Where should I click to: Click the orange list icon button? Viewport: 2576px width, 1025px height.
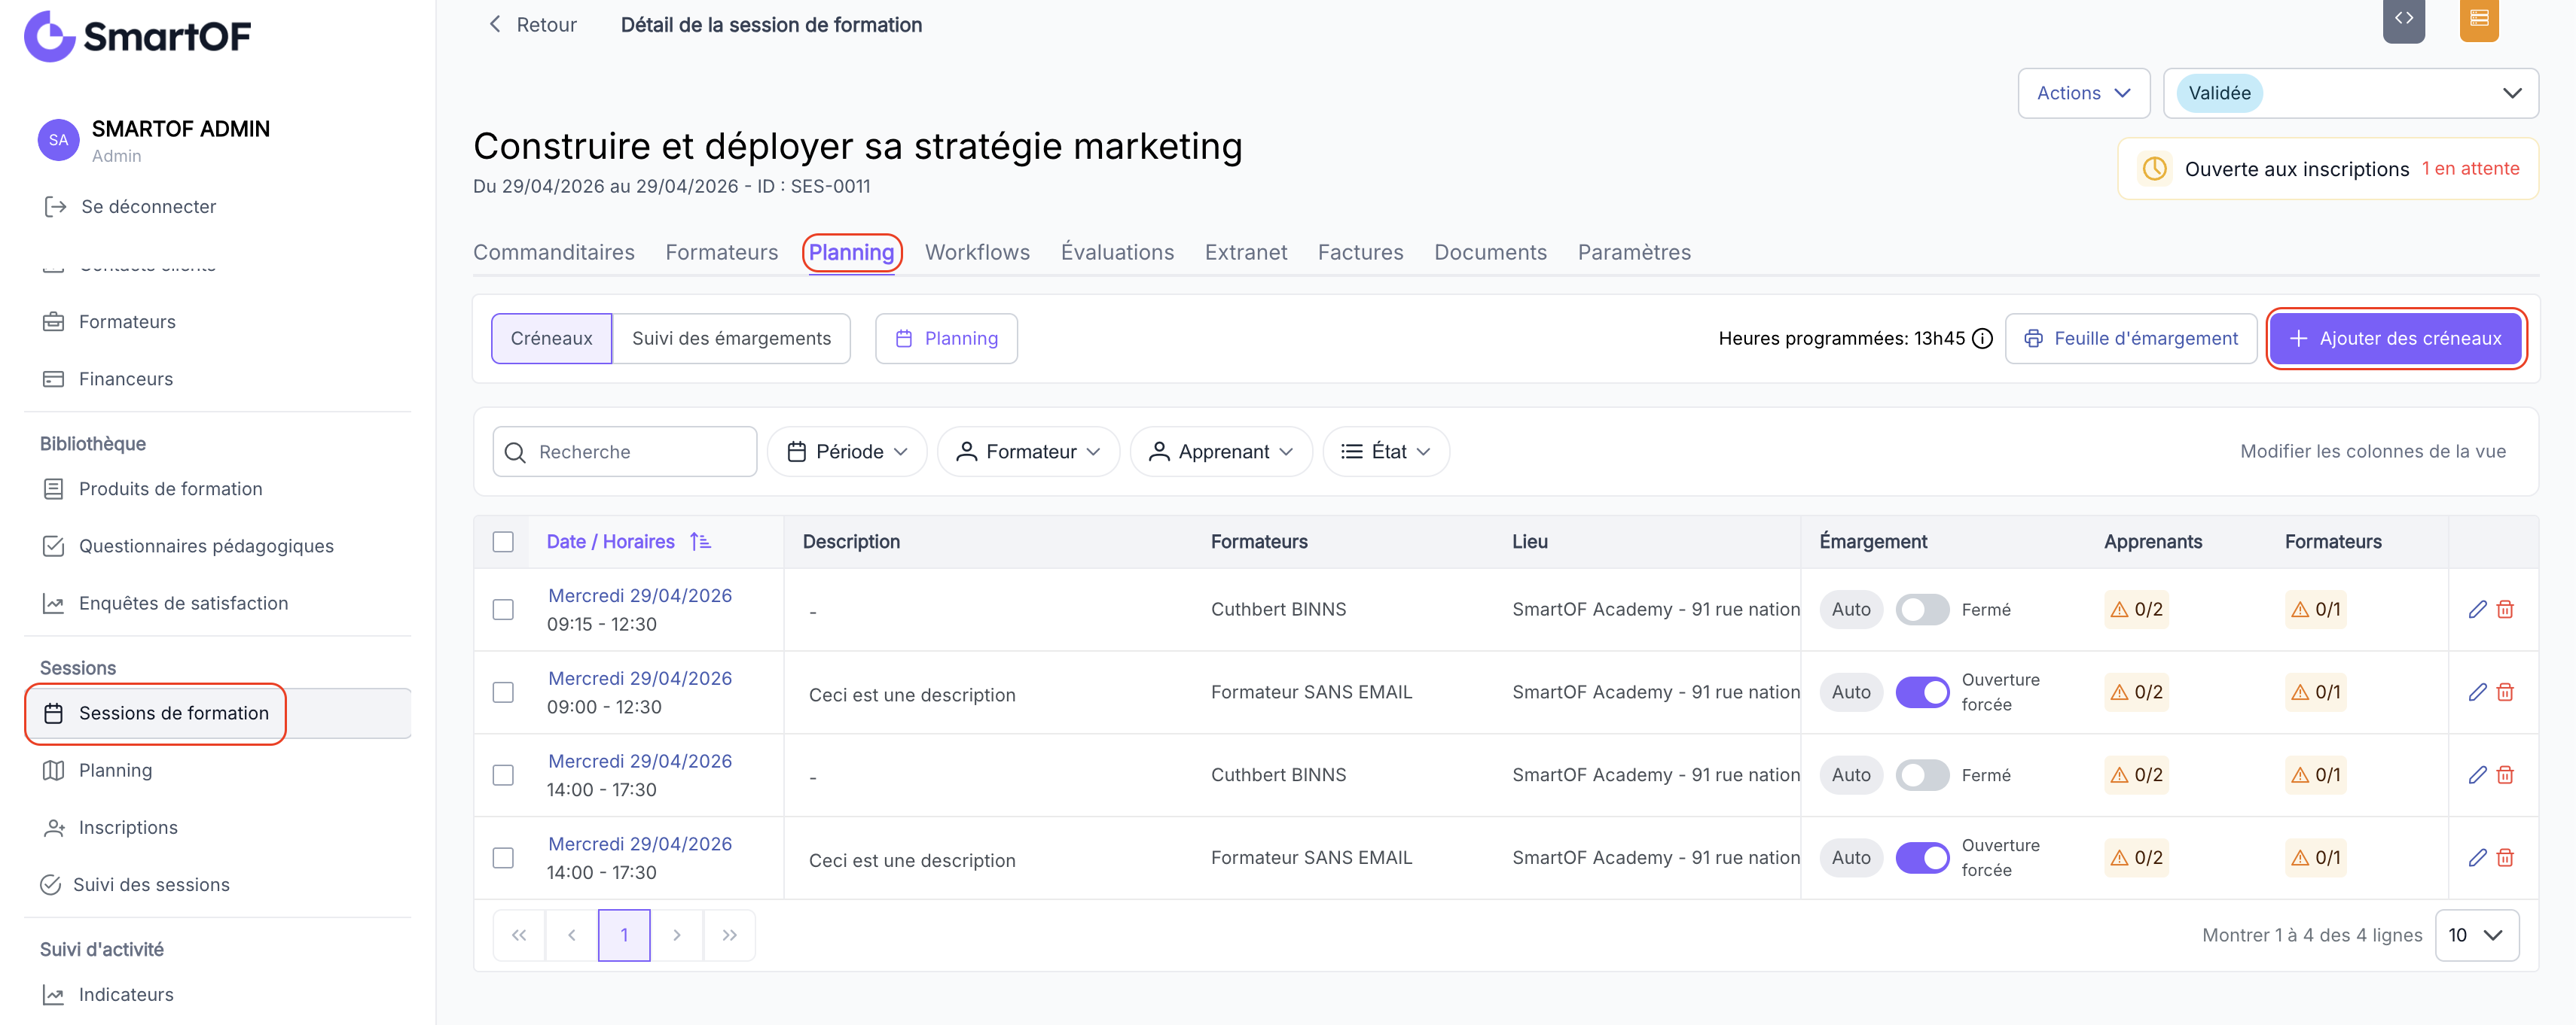[2478, 19]
